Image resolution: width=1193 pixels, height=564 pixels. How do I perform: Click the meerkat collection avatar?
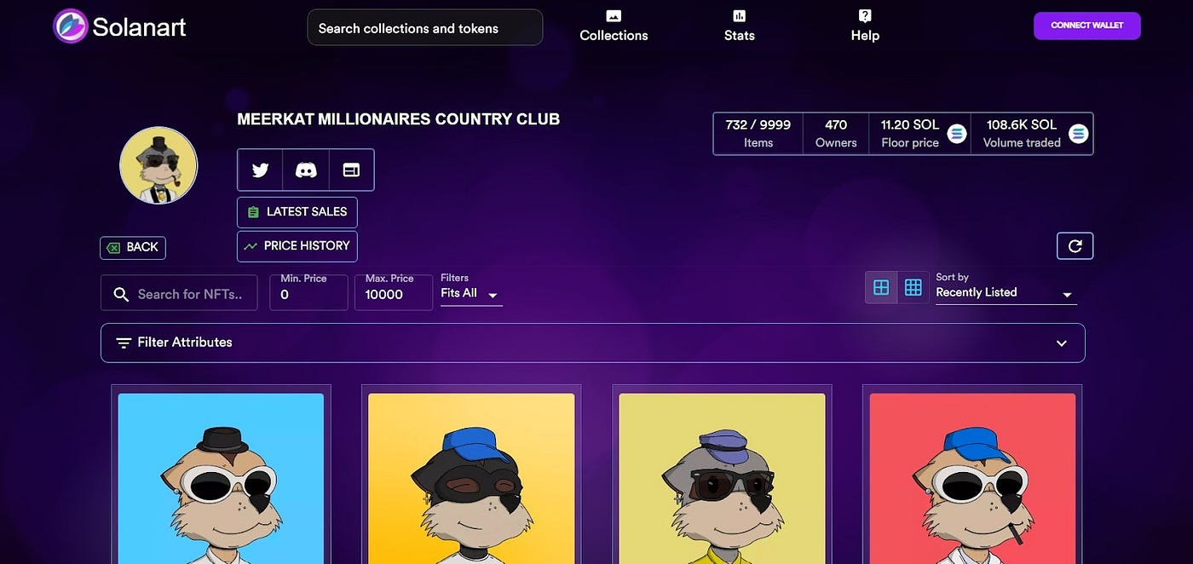[x=158, y=165]
